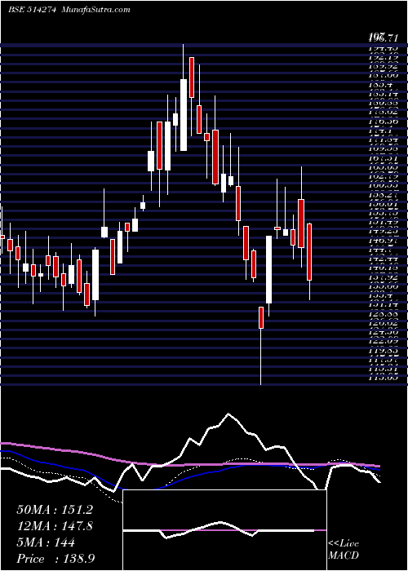Click the 131.14 price axis label
This screenshot has width=408, height=571.
coord(383,304)
